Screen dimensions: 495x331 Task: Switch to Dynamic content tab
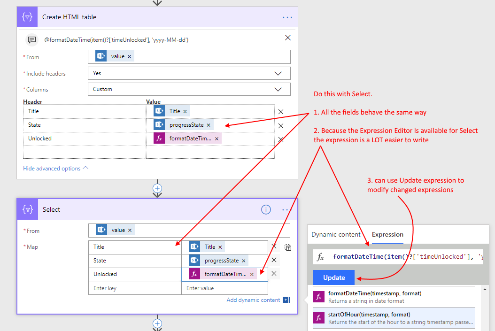[x=336, y=235]
